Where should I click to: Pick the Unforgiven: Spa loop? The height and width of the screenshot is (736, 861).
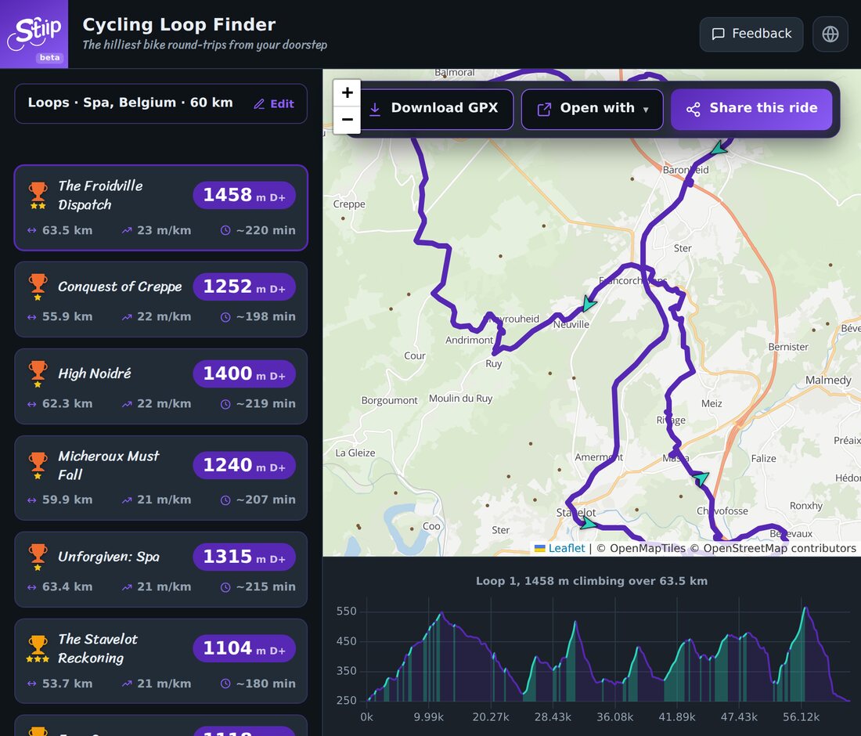click(x=161, y=569)
